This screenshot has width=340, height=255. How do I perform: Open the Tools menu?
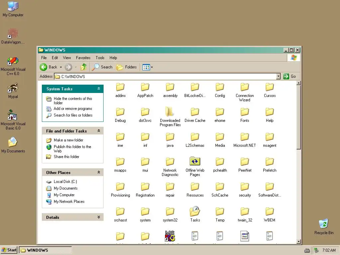100,58
